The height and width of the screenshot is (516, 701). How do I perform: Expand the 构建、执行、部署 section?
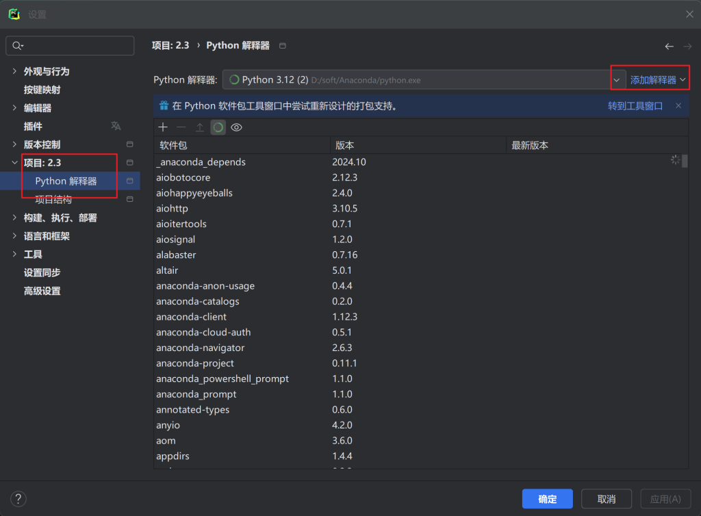coord(15,218)
